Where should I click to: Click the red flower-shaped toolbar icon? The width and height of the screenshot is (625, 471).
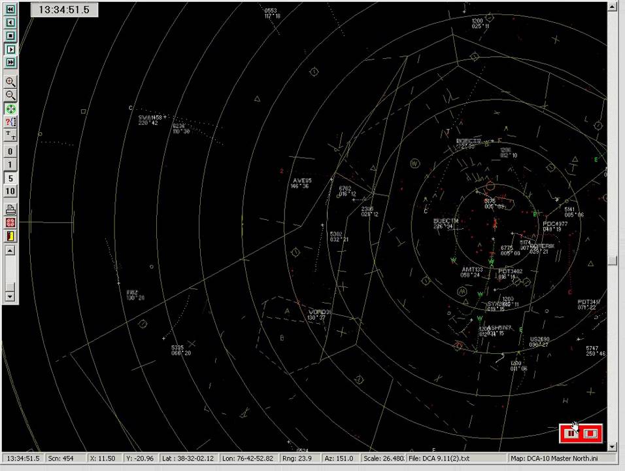point(10,223)
